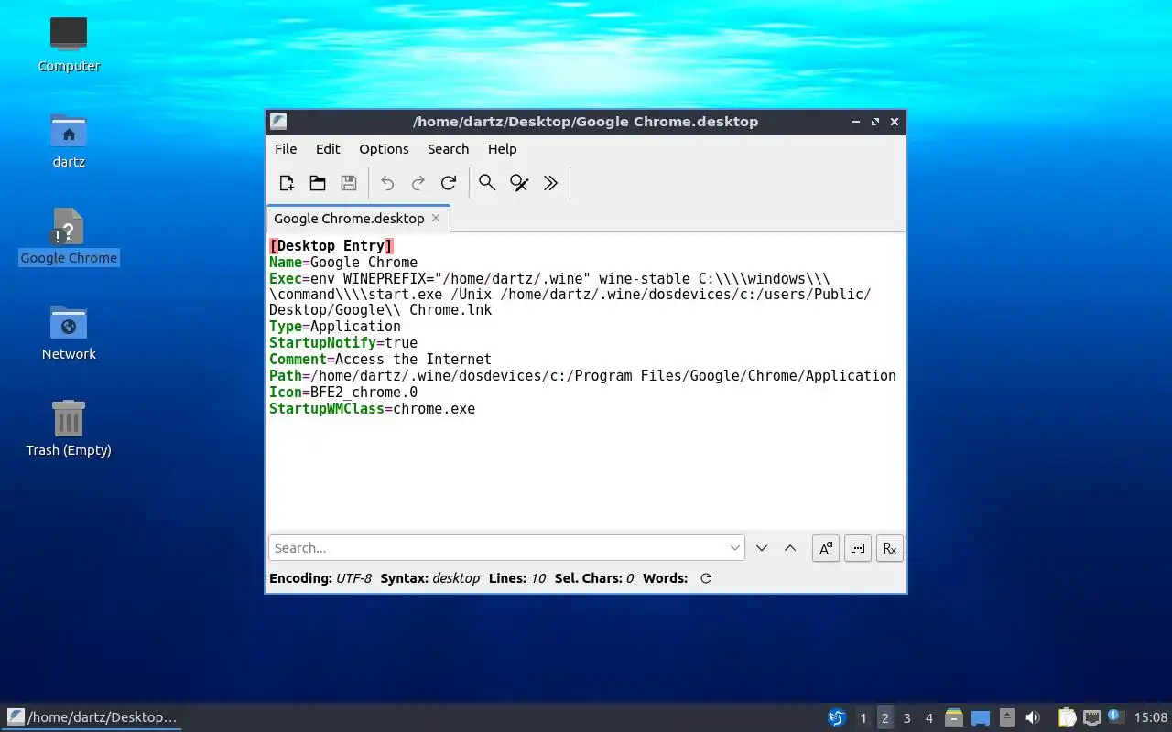
Task: Click the Syntax: desktop status entry
Action: [430, 578]
